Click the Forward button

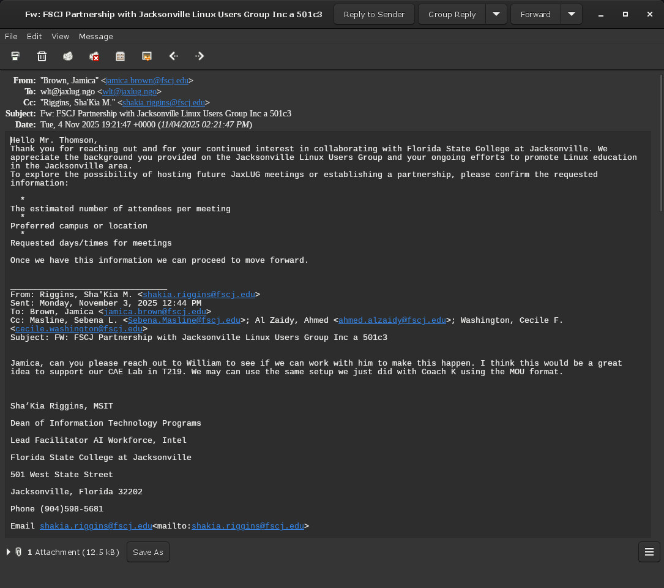pyautogui.click(x=535, y=14)
